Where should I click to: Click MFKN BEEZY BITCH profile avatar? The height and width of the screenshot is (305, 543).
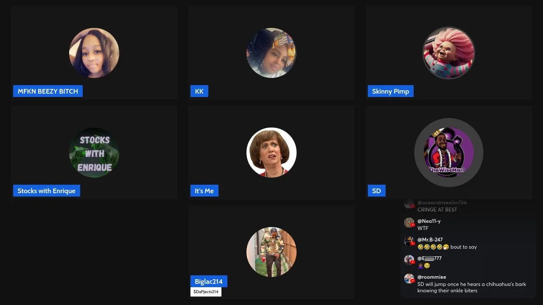(x=94, y=53)
